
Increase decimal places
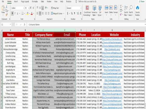78,13
